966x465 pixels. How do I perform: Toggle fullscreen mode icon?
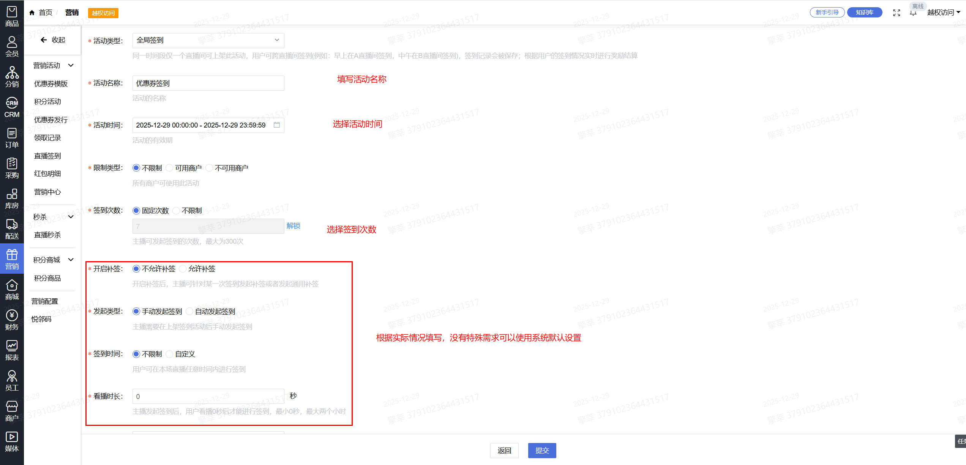click(x=897, y=13)
